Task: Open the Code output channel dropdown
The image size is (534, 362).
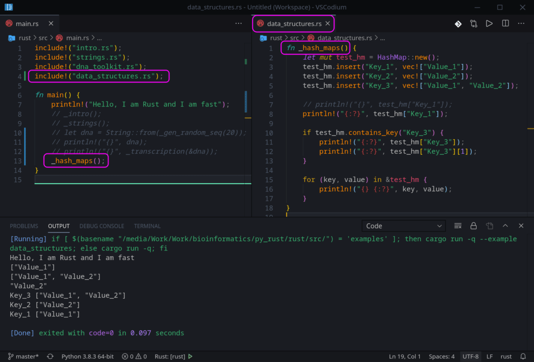Action: click(404, 226)
